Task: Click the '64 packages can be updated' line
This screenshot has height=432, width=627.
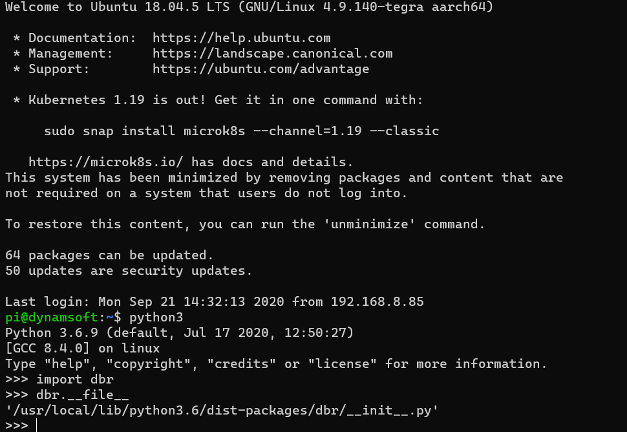Action: [x=109, y=255]
